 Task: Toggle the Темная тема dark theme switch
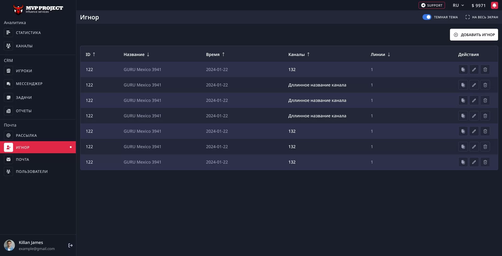click(427, 17)
